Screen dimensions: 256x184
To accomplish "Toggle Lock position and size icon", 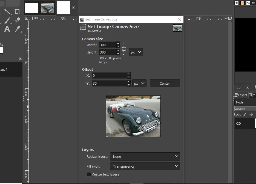I will coord(251,114).
